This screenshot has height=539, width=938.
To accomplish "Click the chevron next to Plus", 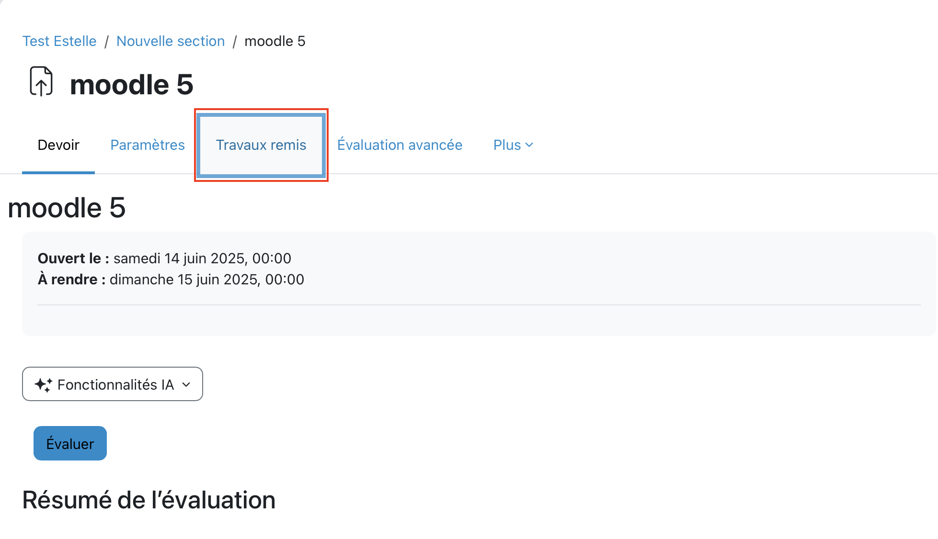I will point(529,145).
